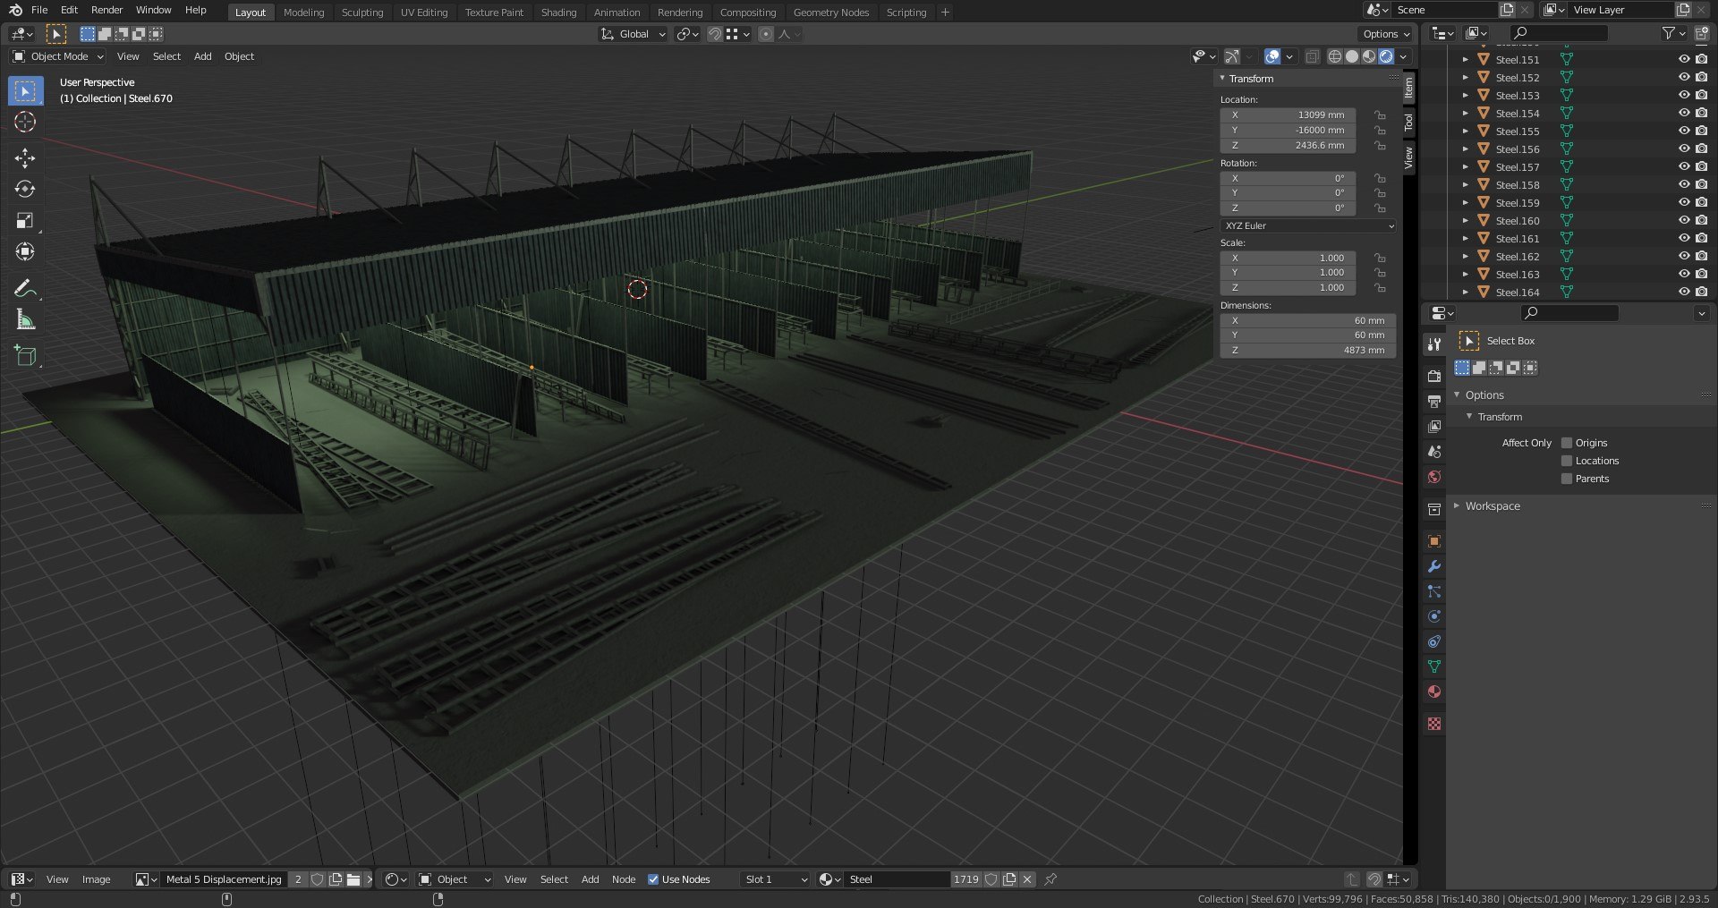The height and width of the screenshot is (908, 1718).
Task: Open the viewport Options popover
Action: 1386,34
